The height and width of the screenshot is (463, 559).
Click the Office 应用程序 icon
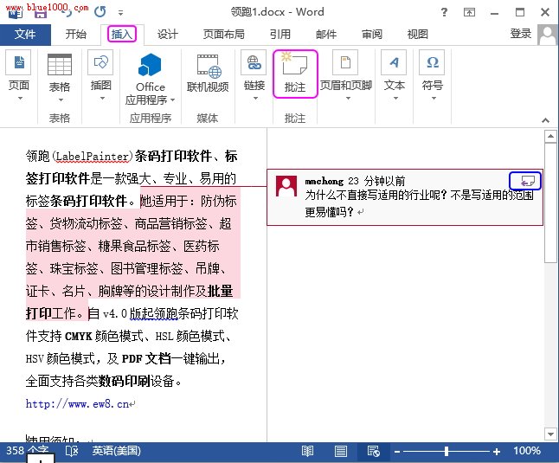150,65
